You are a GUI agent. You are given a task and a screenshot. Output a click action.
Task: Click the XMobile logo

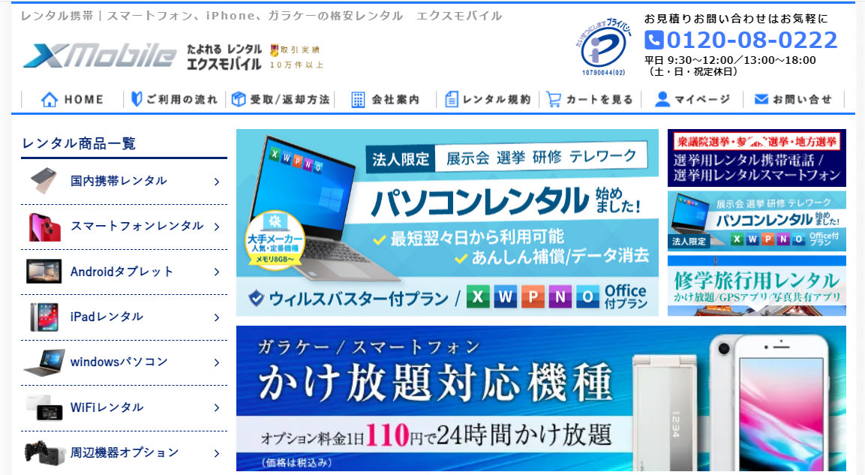click(x=100, y=56)
